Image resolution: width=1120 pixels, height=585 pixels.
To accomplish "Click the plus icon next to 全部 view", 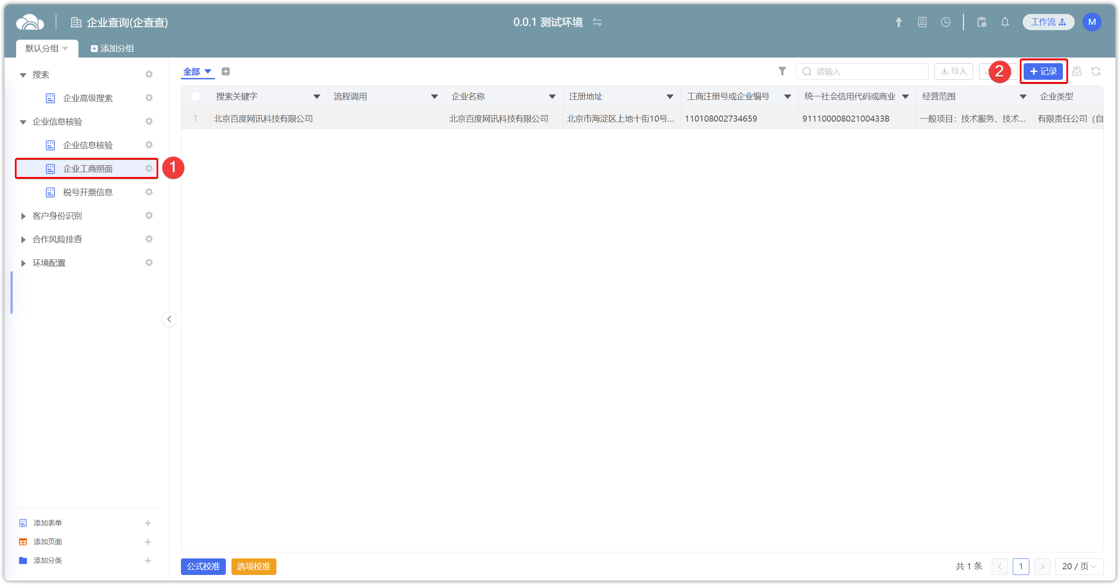I will coord(225,71).
